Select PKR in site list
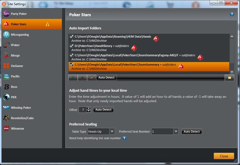 pyautogui.click(x=32, y=97)
